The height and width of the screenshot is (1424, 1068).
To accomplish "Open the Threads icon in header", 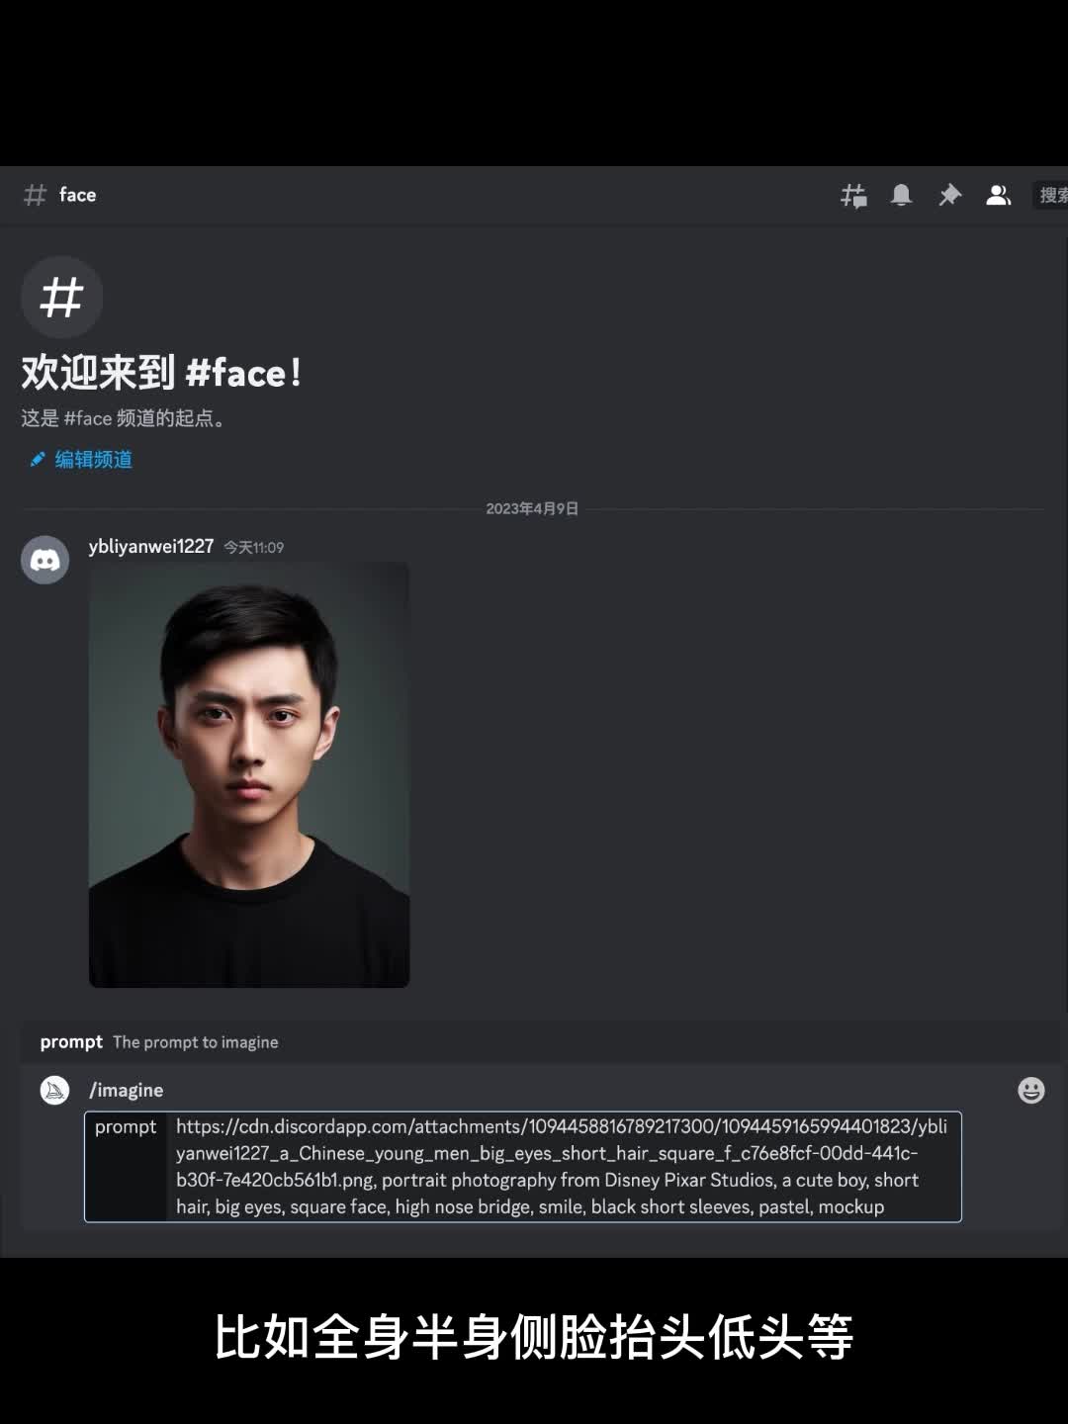I will (x=853, y=196).
